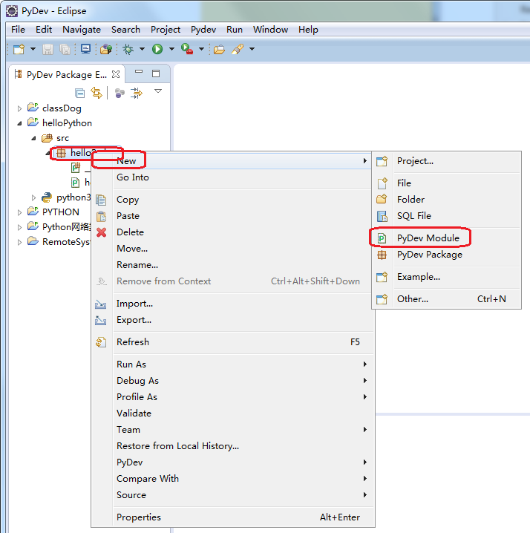Click Copy in the context menu

click(233, 200)
